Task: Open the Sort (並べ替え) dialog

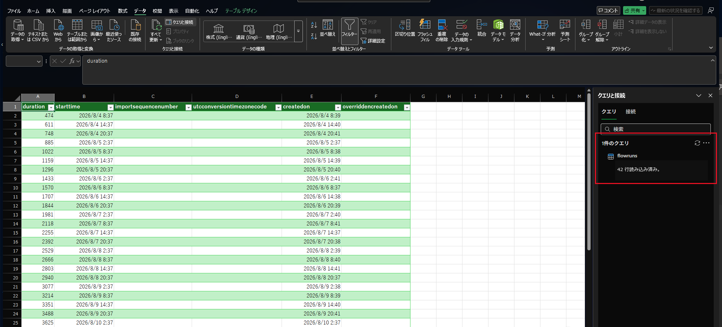Action: 328,28
